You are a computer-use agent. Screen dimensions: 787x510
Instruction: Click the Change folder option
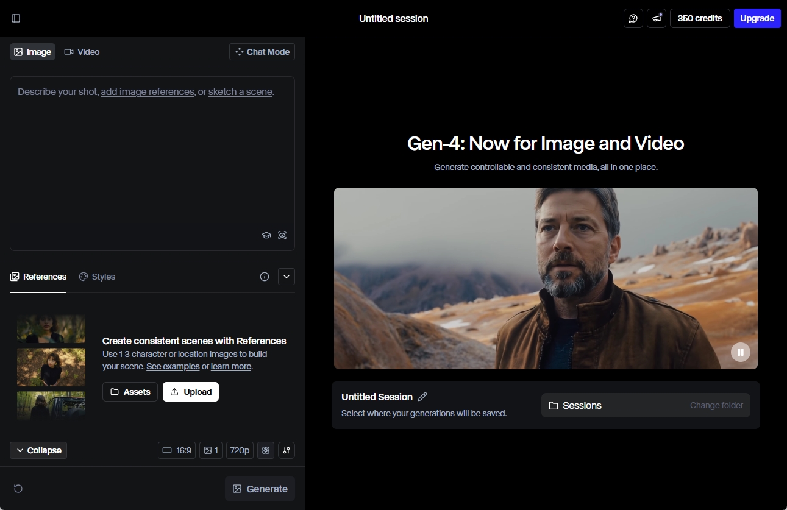tap(716, 405)
